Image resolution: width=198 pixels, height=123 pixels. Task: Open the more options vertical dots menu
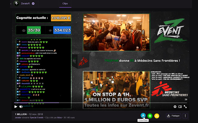point(185,116)
